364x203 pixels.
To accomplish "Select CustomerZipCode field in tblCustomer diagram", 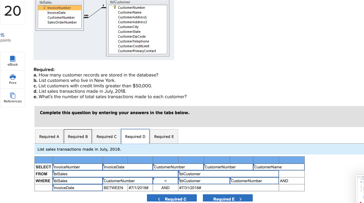I will point(132,36).
